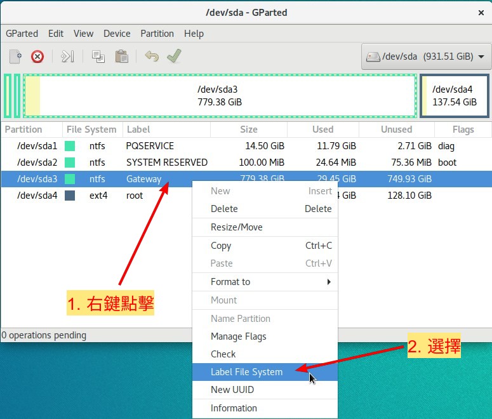
Task: Click the red Delete partition toolbar icon
Action: 37,57
